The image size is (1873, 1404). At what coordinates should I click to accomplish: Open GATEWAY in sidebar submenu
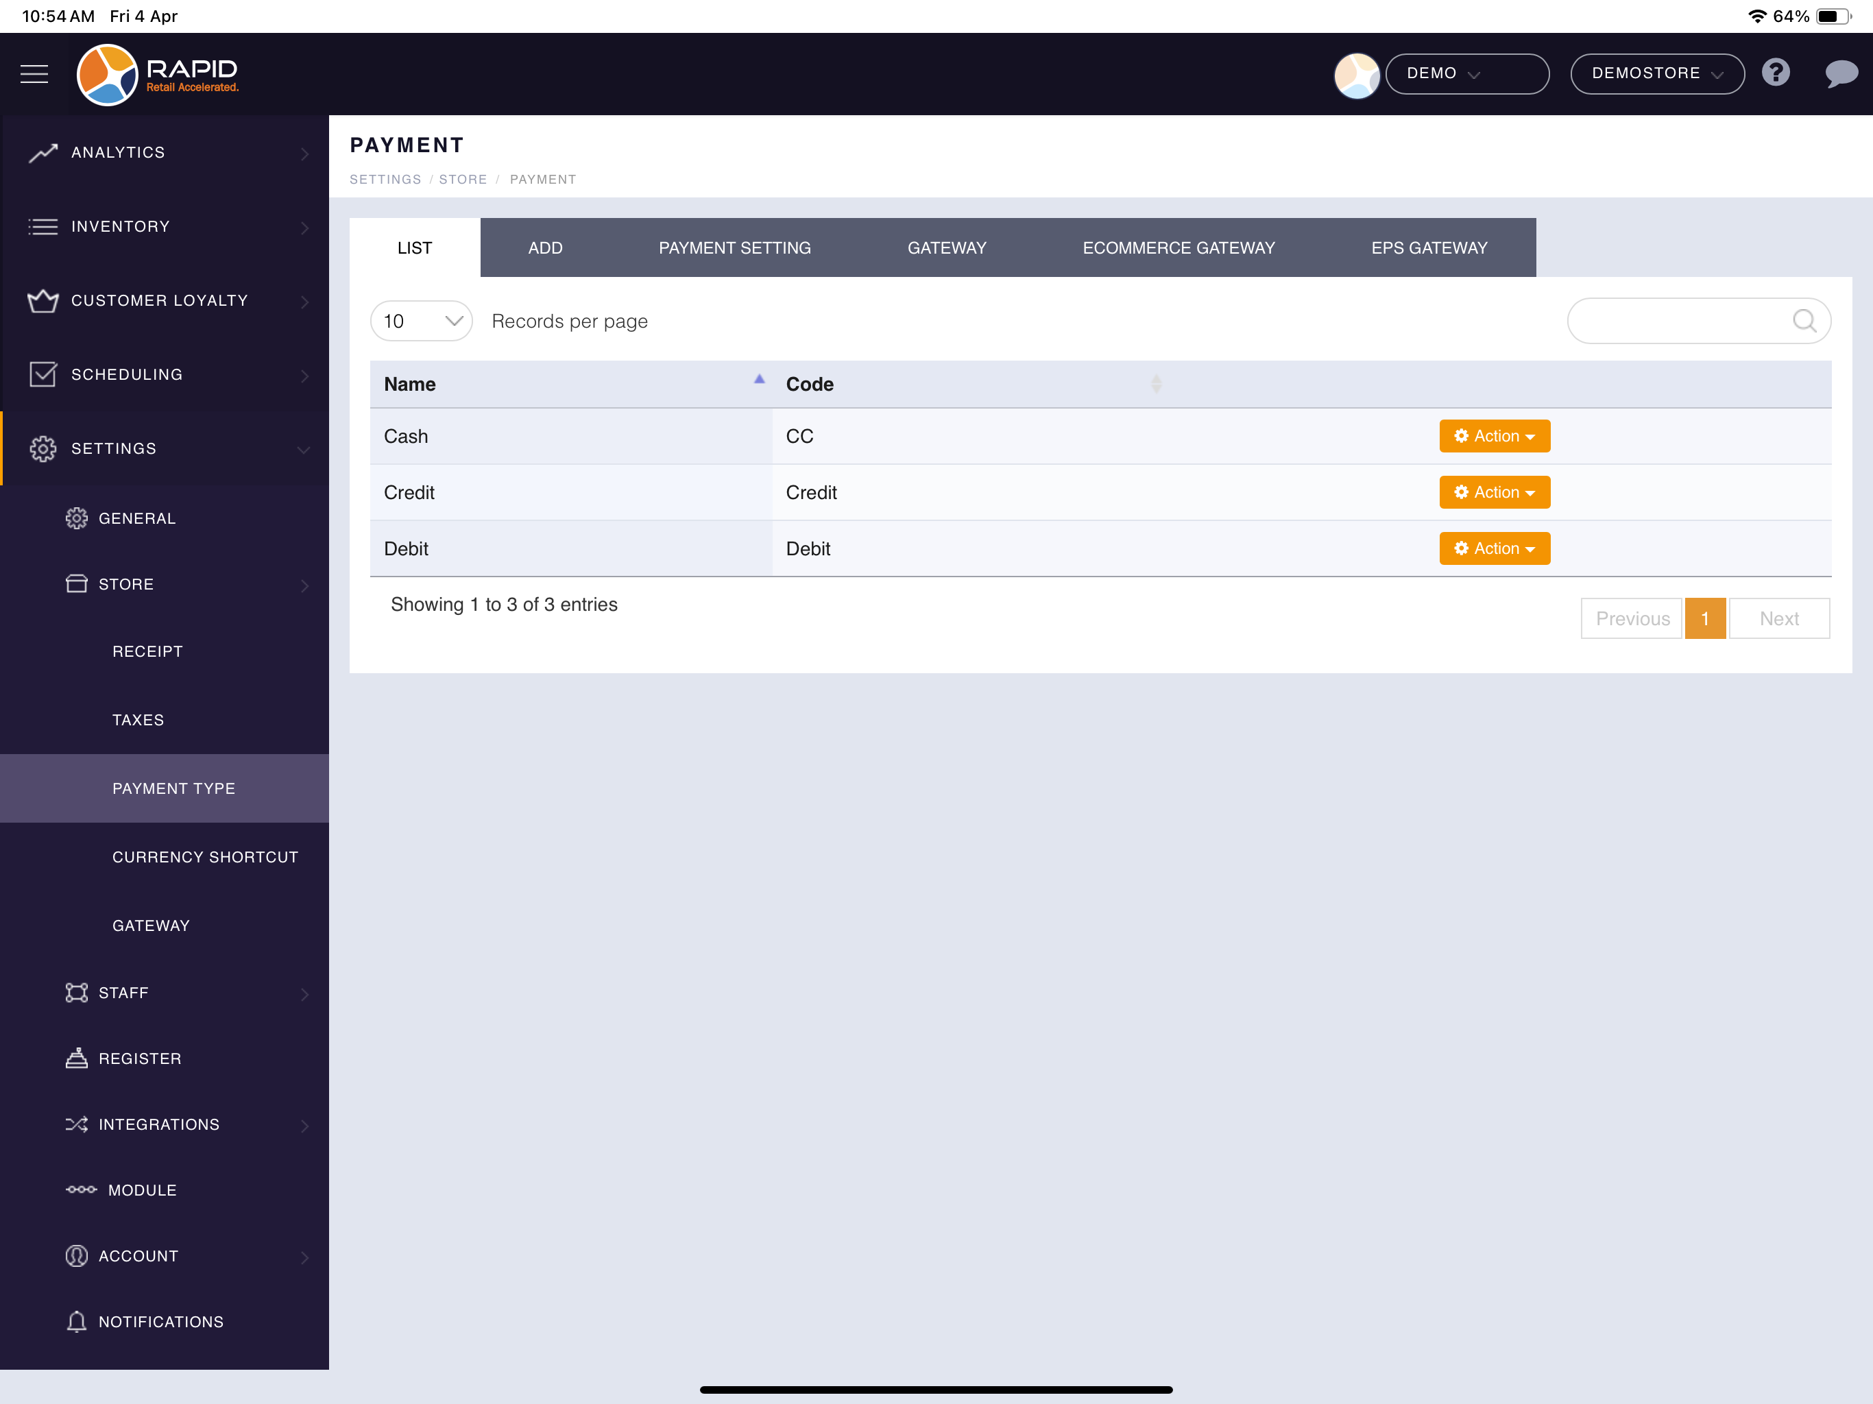coord(165,925)
